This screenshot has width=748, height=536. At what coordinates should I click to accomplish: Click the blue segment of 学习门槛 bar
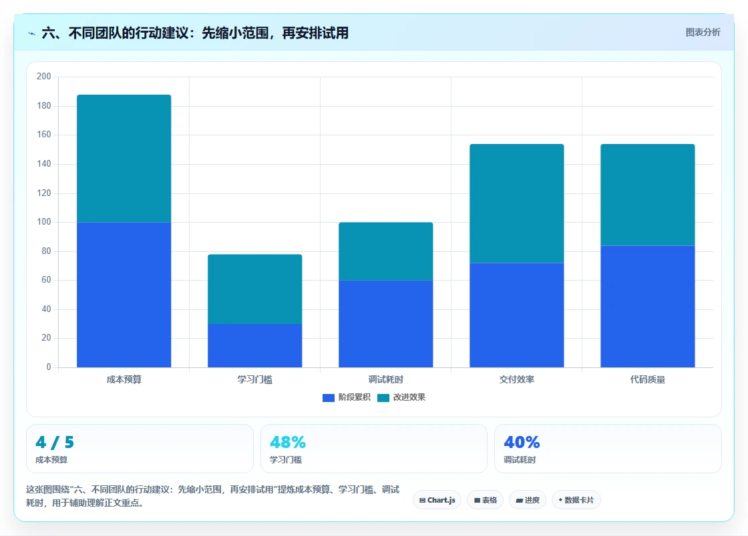click(254, 345)
